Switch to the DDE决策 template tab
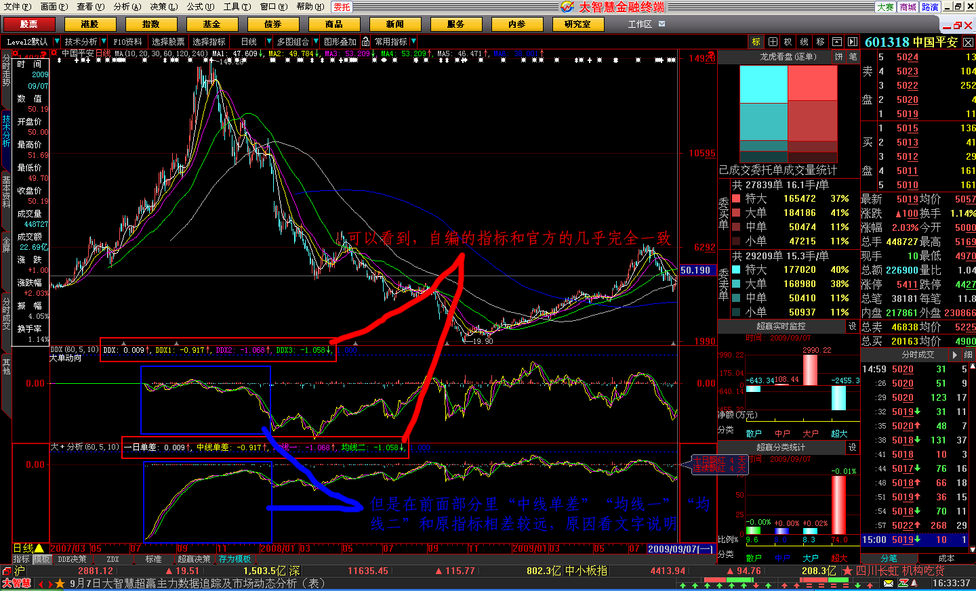Viewport: 976px width, 591px height. point(72,559)
